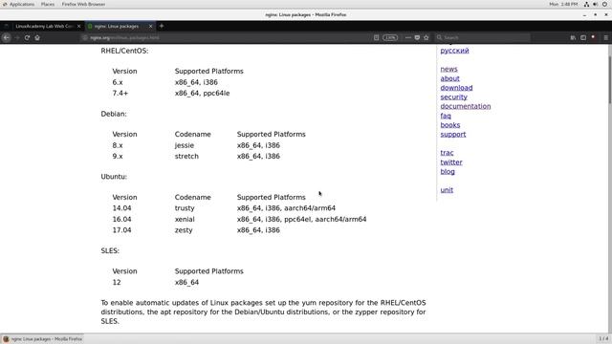The image size is (612, 344).
Task: Click the clock showing Mon 1:48 PM
Action: point(563,4)
